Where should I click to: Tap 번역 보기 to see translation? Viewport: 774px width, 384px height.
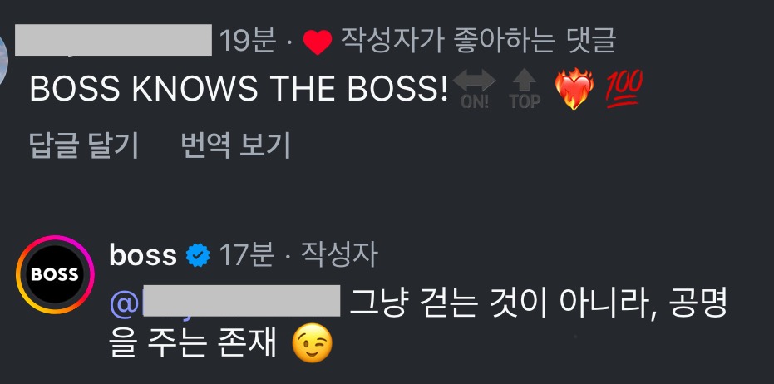point(235,145)
